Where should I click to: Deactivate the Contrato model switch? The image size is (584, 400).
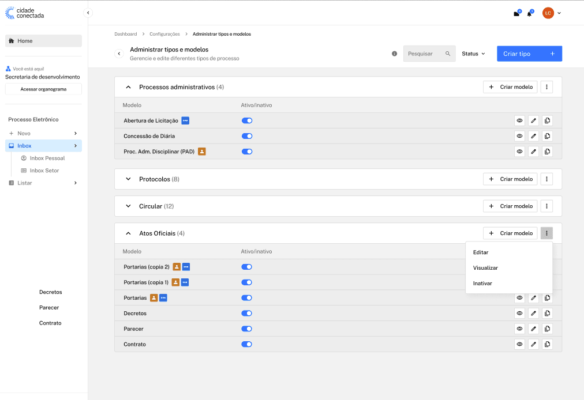[247, 344]
